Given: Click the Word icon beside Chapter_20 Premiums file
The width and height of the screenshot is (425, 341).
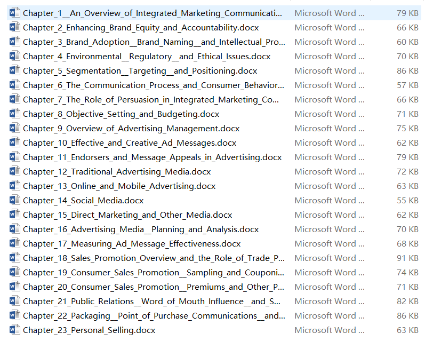Looking at the screenshot, I should tap(14, 286).
